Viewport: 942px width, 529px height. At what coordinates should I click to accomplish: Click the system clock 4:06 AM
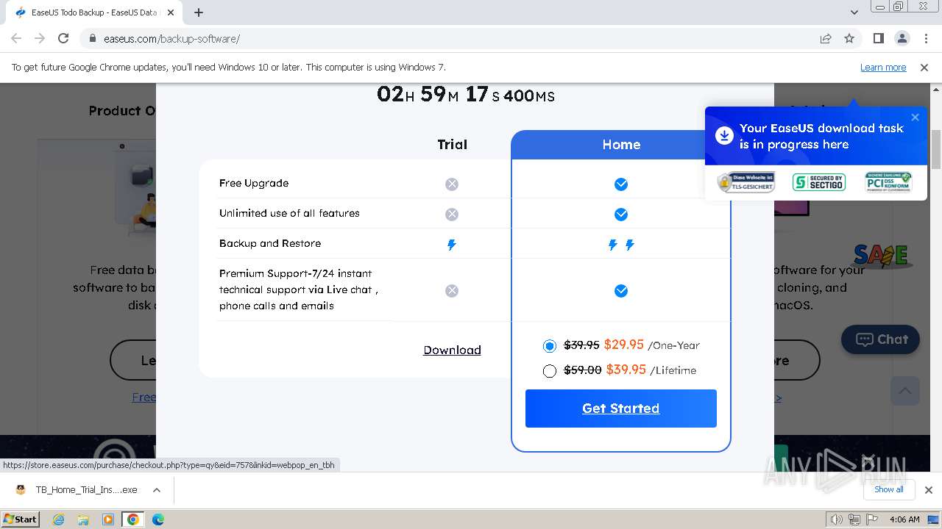click(x=904, y=519)
